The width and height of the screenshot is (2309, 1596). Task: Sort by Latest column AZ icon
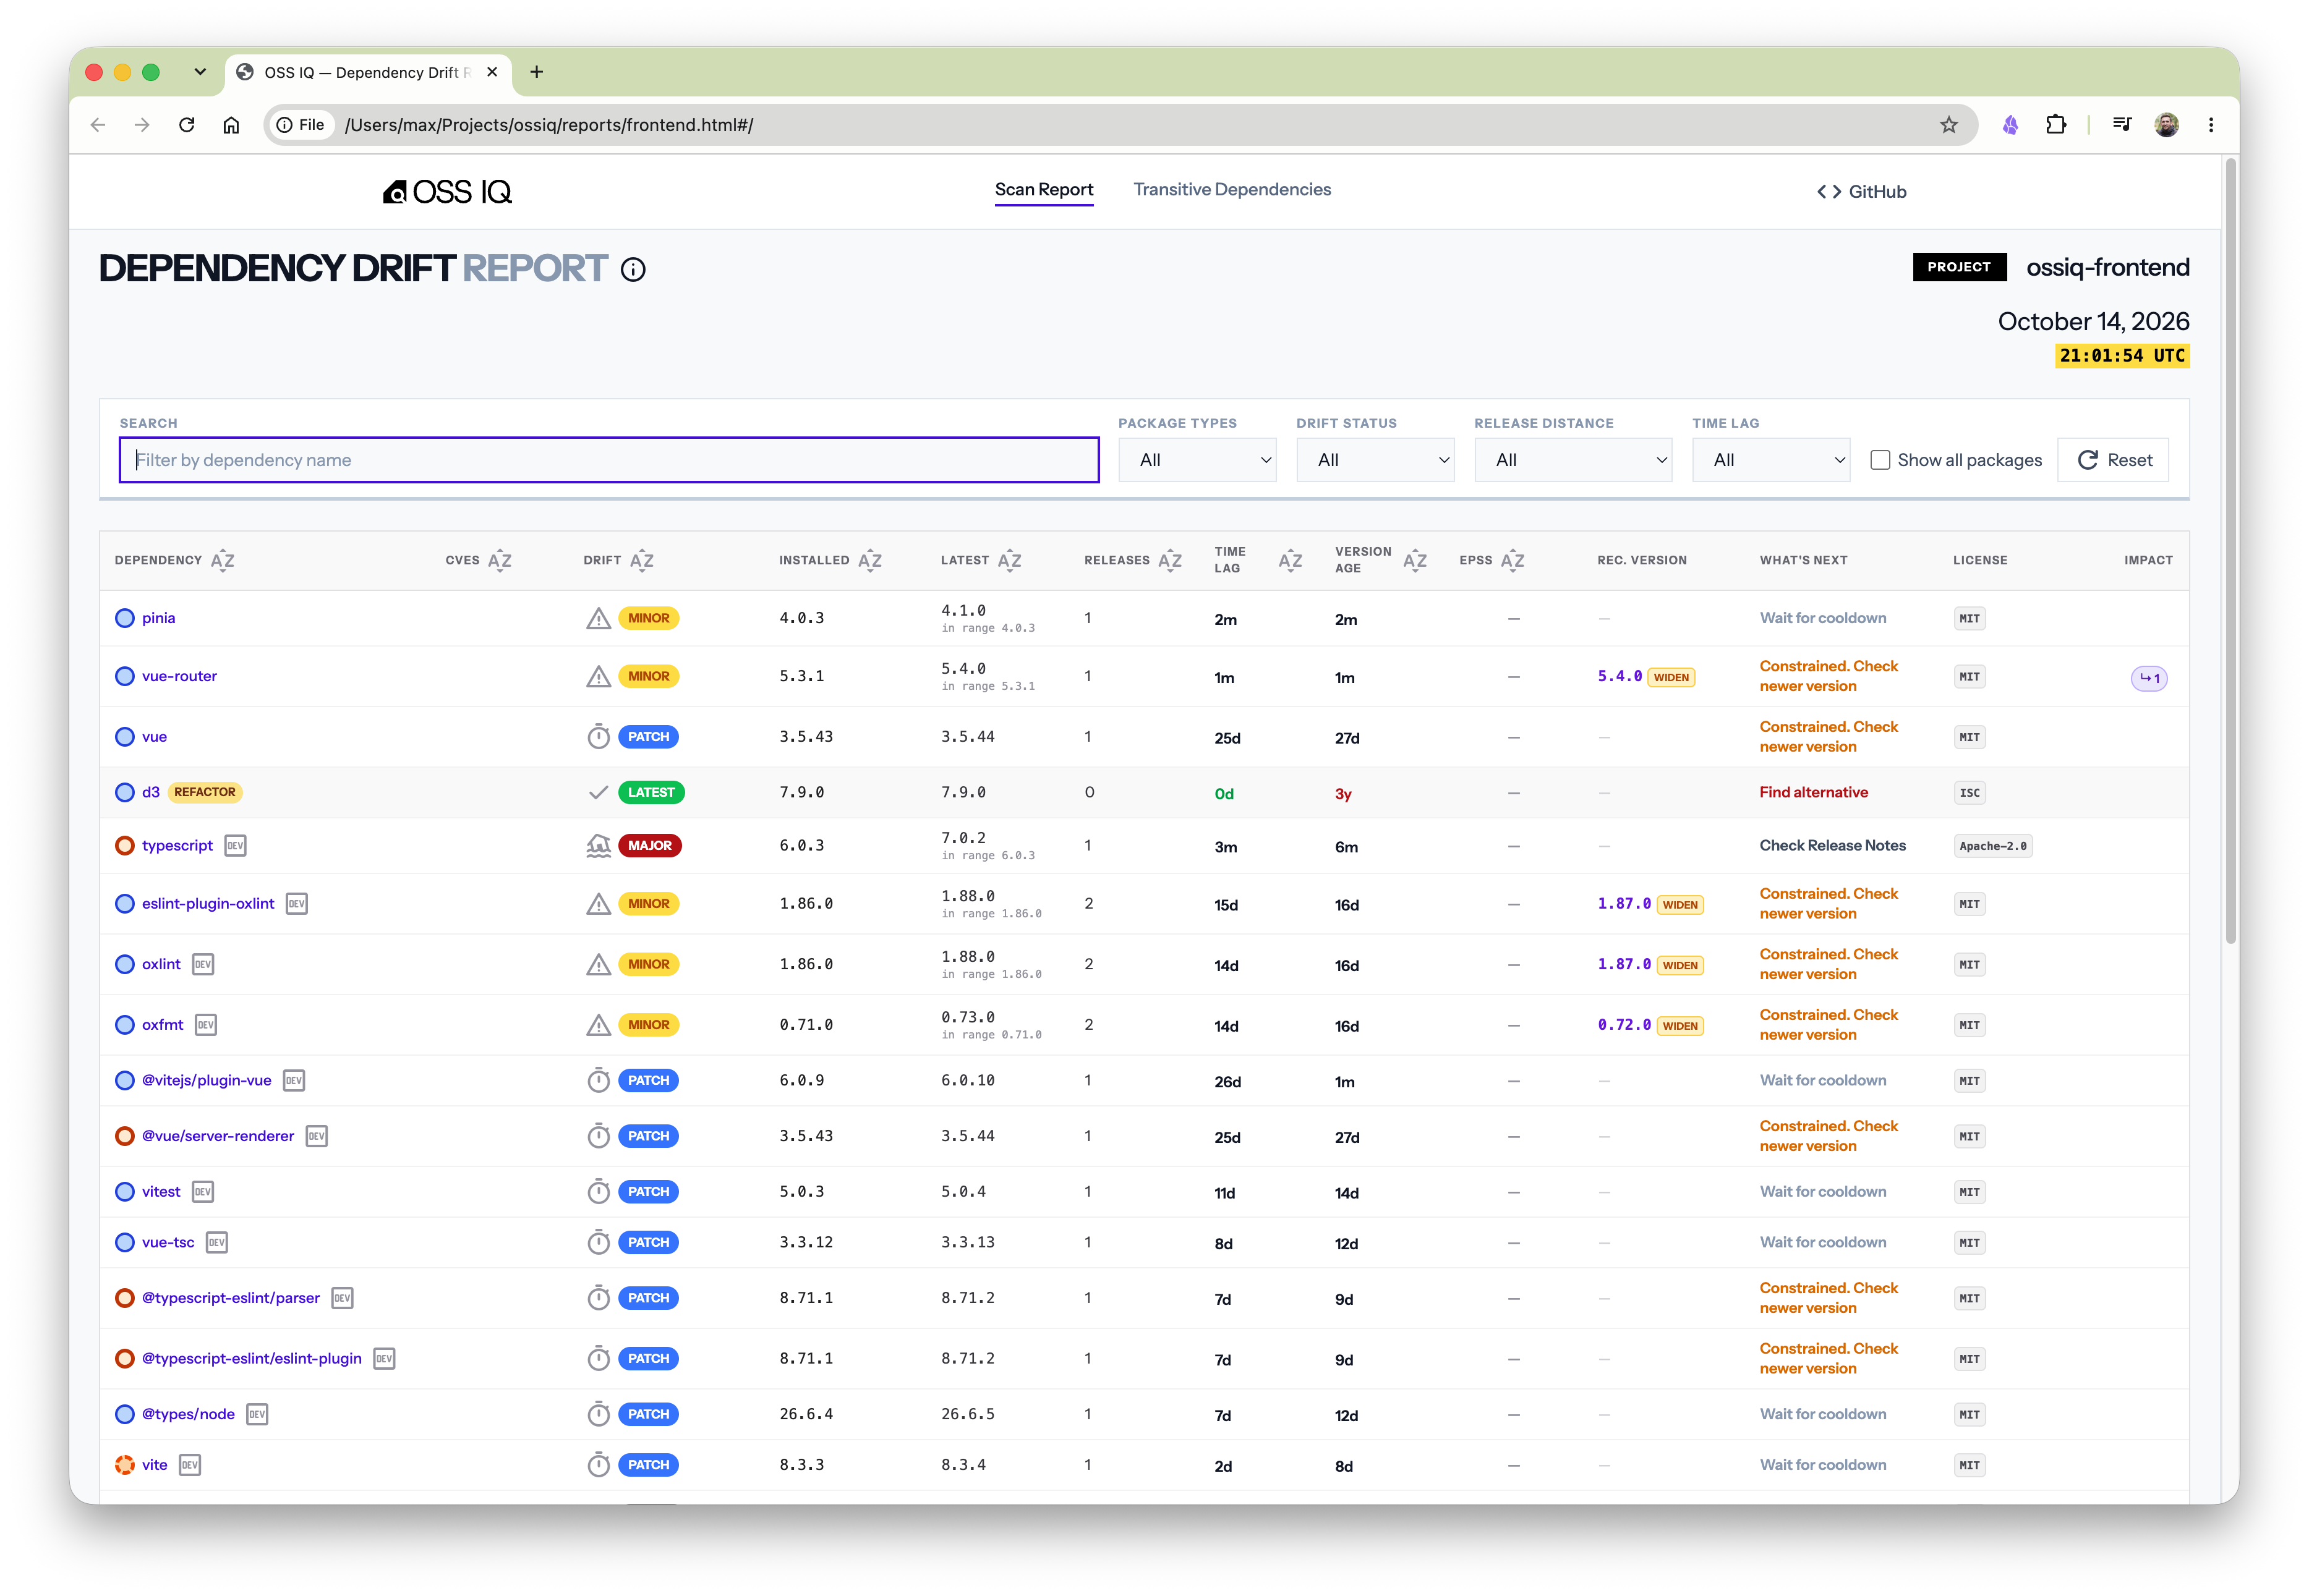click(x=1009, y=560)
